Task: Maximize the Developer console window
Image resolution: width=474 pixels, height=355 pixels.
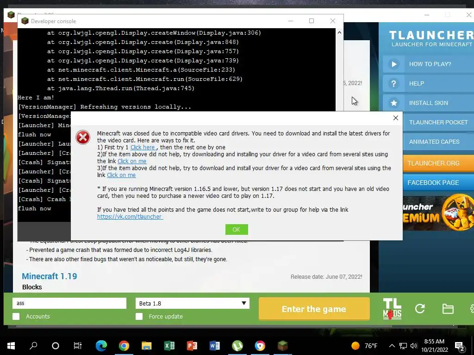Action: coord(312,21)
